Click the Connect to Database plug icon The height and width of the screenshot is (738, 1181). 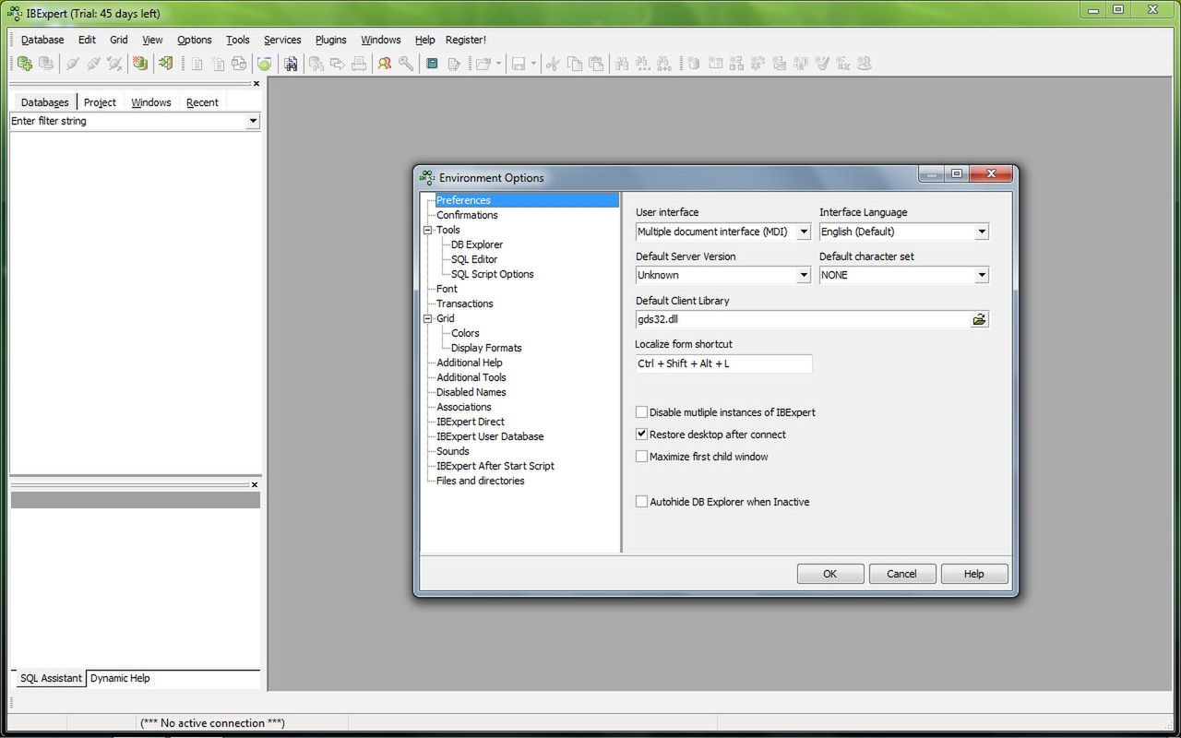[x=72, y=64]
